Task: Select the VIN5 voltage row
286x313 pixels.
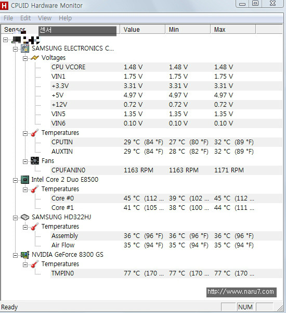Action: point(166,114)
